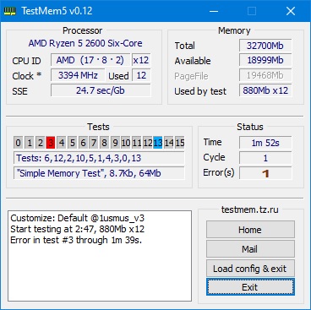Click the 3394 MHz clock value
Image resolution: width=311 pixels, height=310 pixels.
coord(78,75)
